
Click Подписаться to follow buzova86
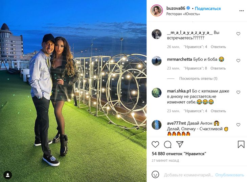(208, 8)
